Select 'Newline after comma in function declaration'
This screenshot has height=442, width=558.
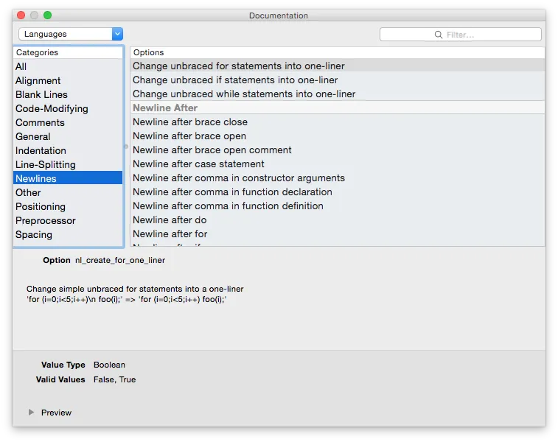point(338,192)
